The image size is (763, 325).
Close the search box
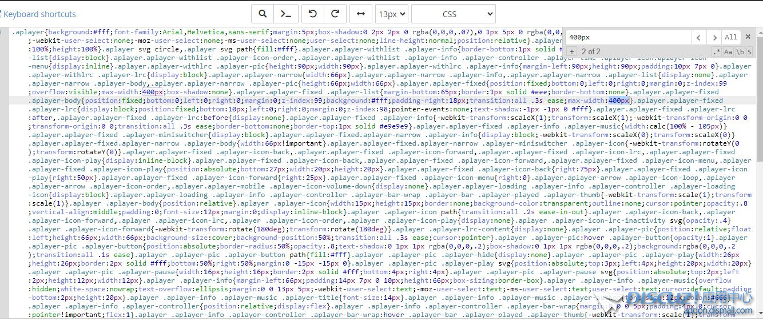(x=747, y=37)
